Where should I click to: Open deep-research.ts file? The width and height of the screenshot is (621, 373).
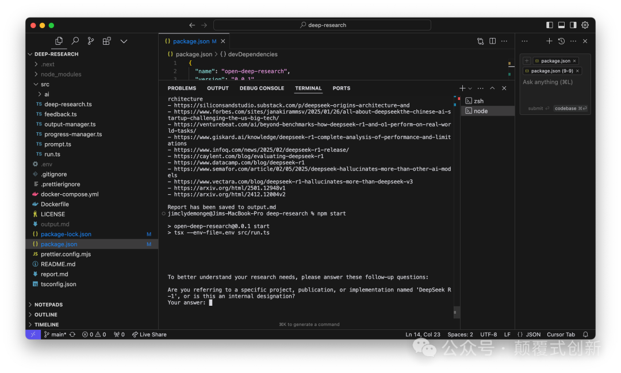pyautogui.click(x=68, y=104)
